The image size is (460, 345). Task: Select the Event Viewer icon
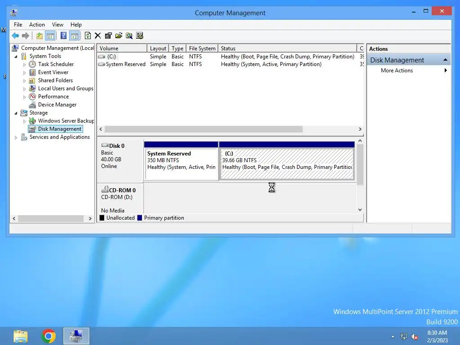(32, 72)
